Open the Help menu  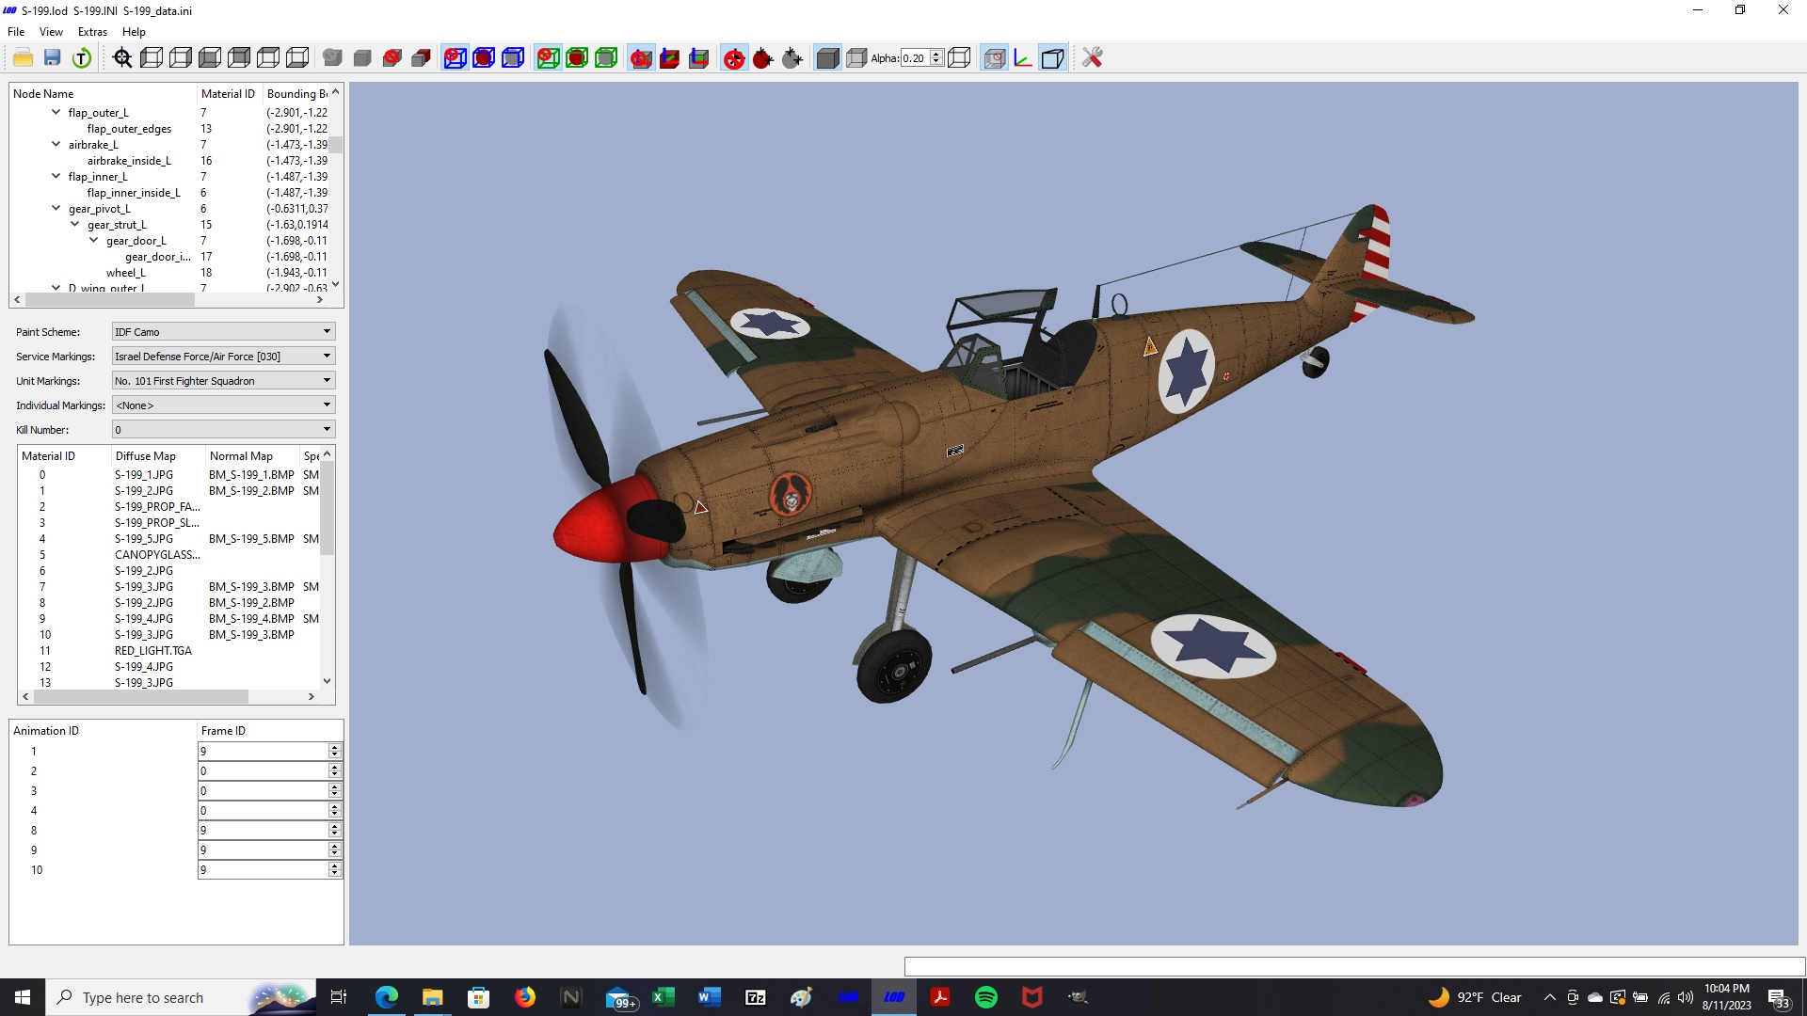[134, 32]
